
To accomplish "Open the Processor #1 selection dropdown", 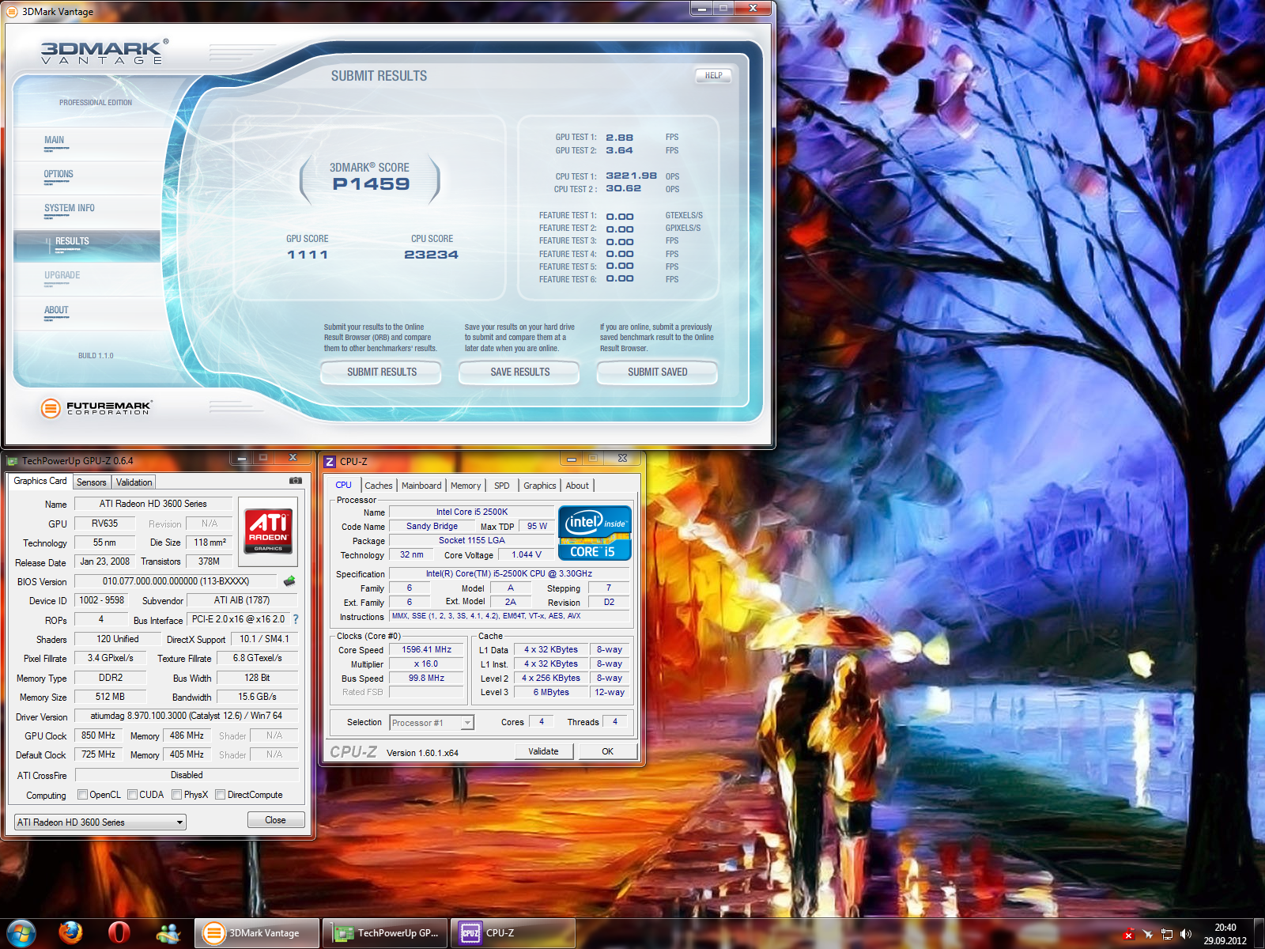I will click(432, 723).
